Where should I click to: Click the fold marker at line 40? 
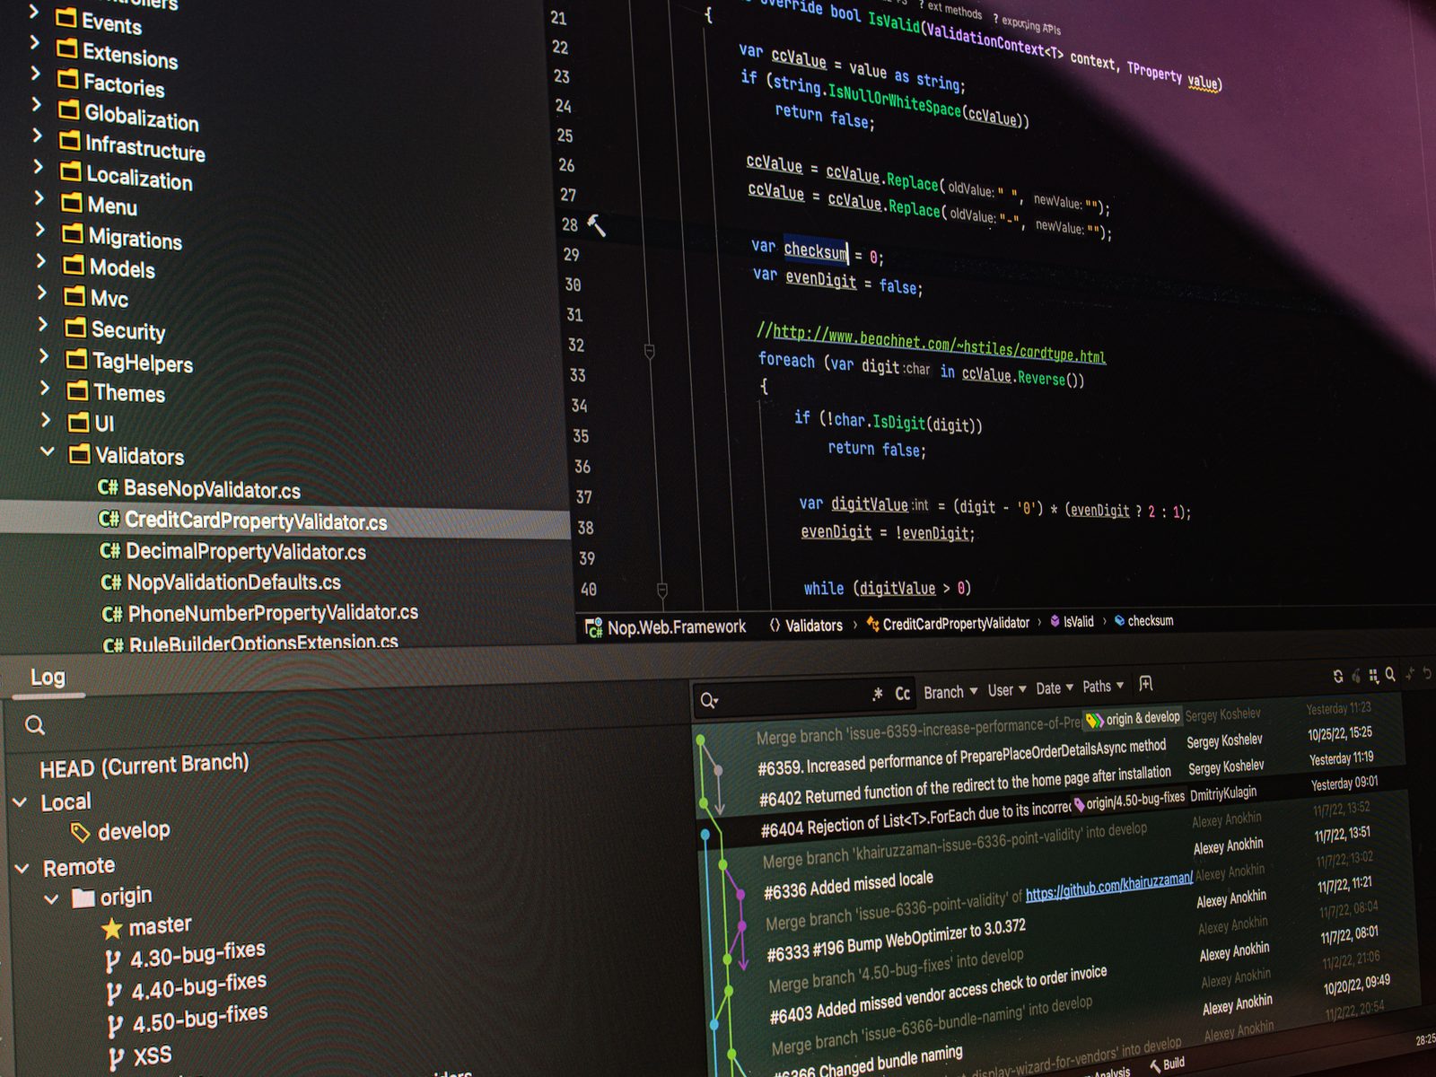click(661, 591)
